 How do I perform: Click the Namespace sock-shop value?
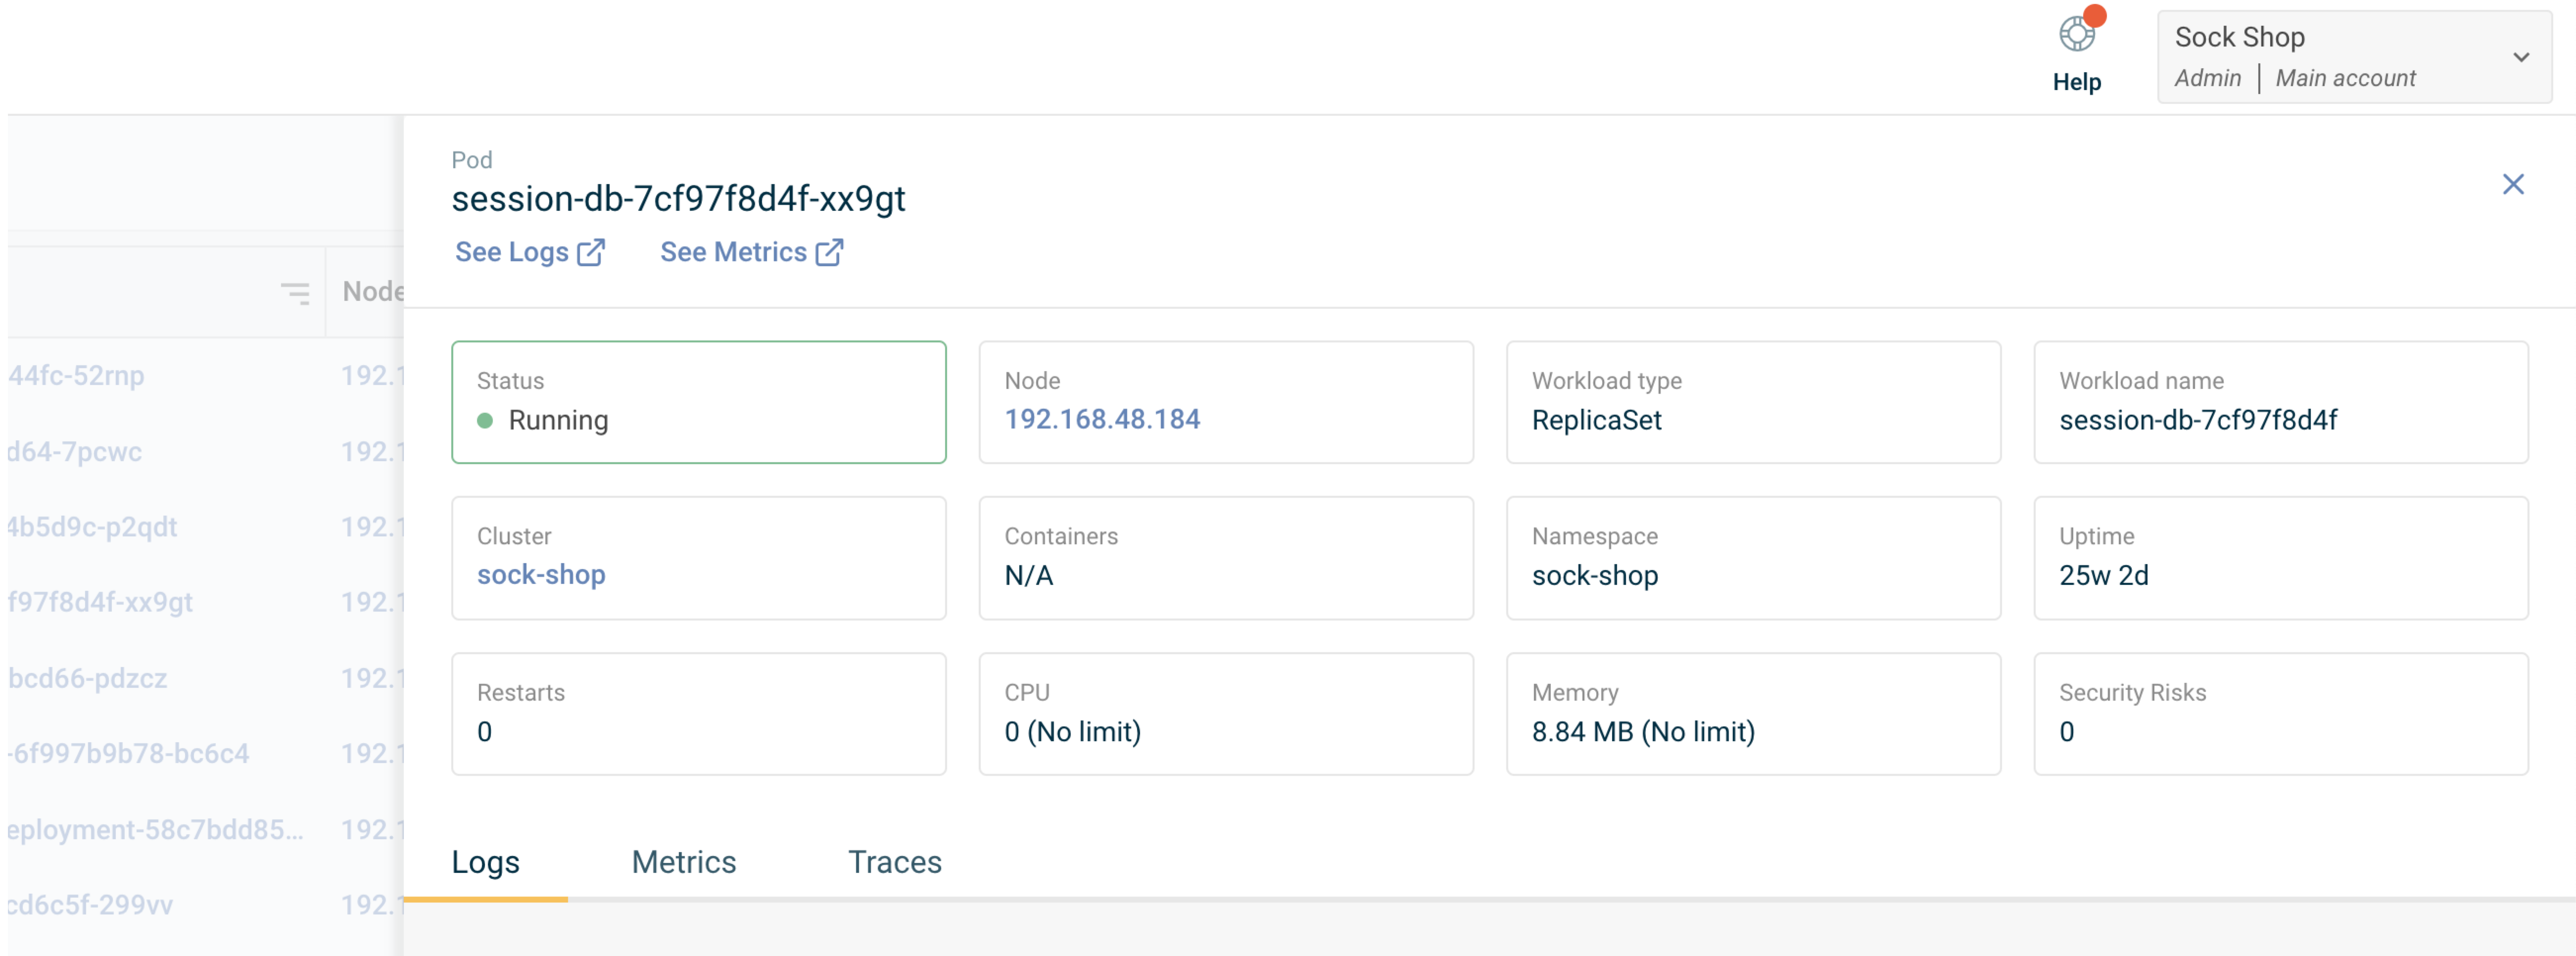1595,575
